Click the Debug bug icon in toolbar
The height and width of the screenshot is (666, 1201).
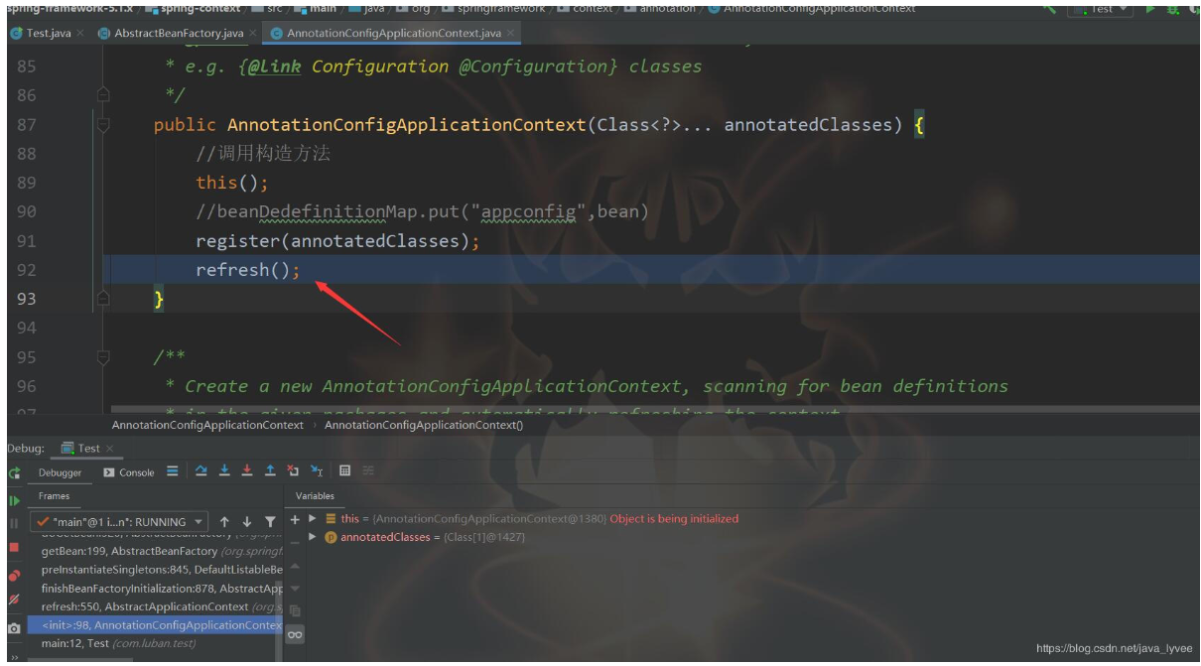click(x=1173, y=8)
